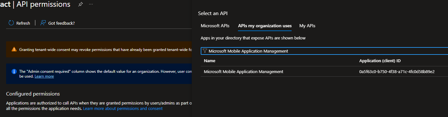Select APIs my organization uses tab
Screen dimensions: 448x117
click(265, 26)
